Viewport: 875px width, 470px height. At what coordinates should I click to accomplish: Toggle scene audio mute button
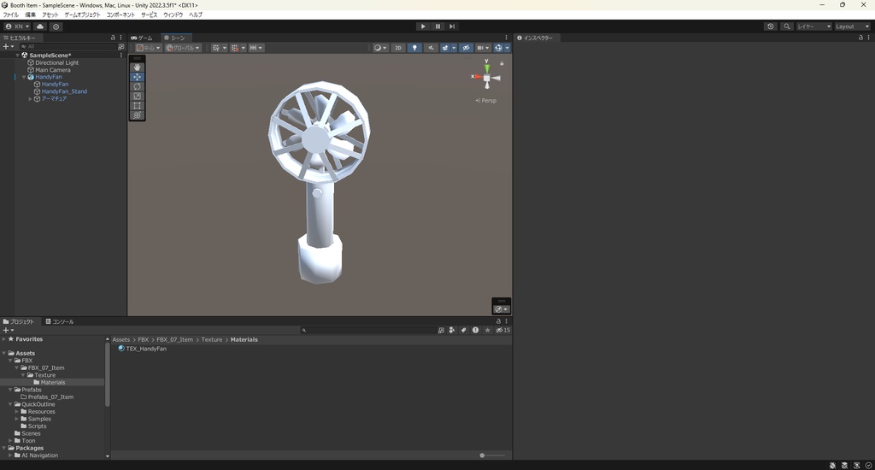[x=431, y=48]
